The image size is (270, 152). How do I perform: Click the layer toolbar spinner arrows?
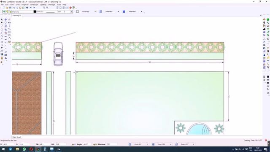pos(71,12)
